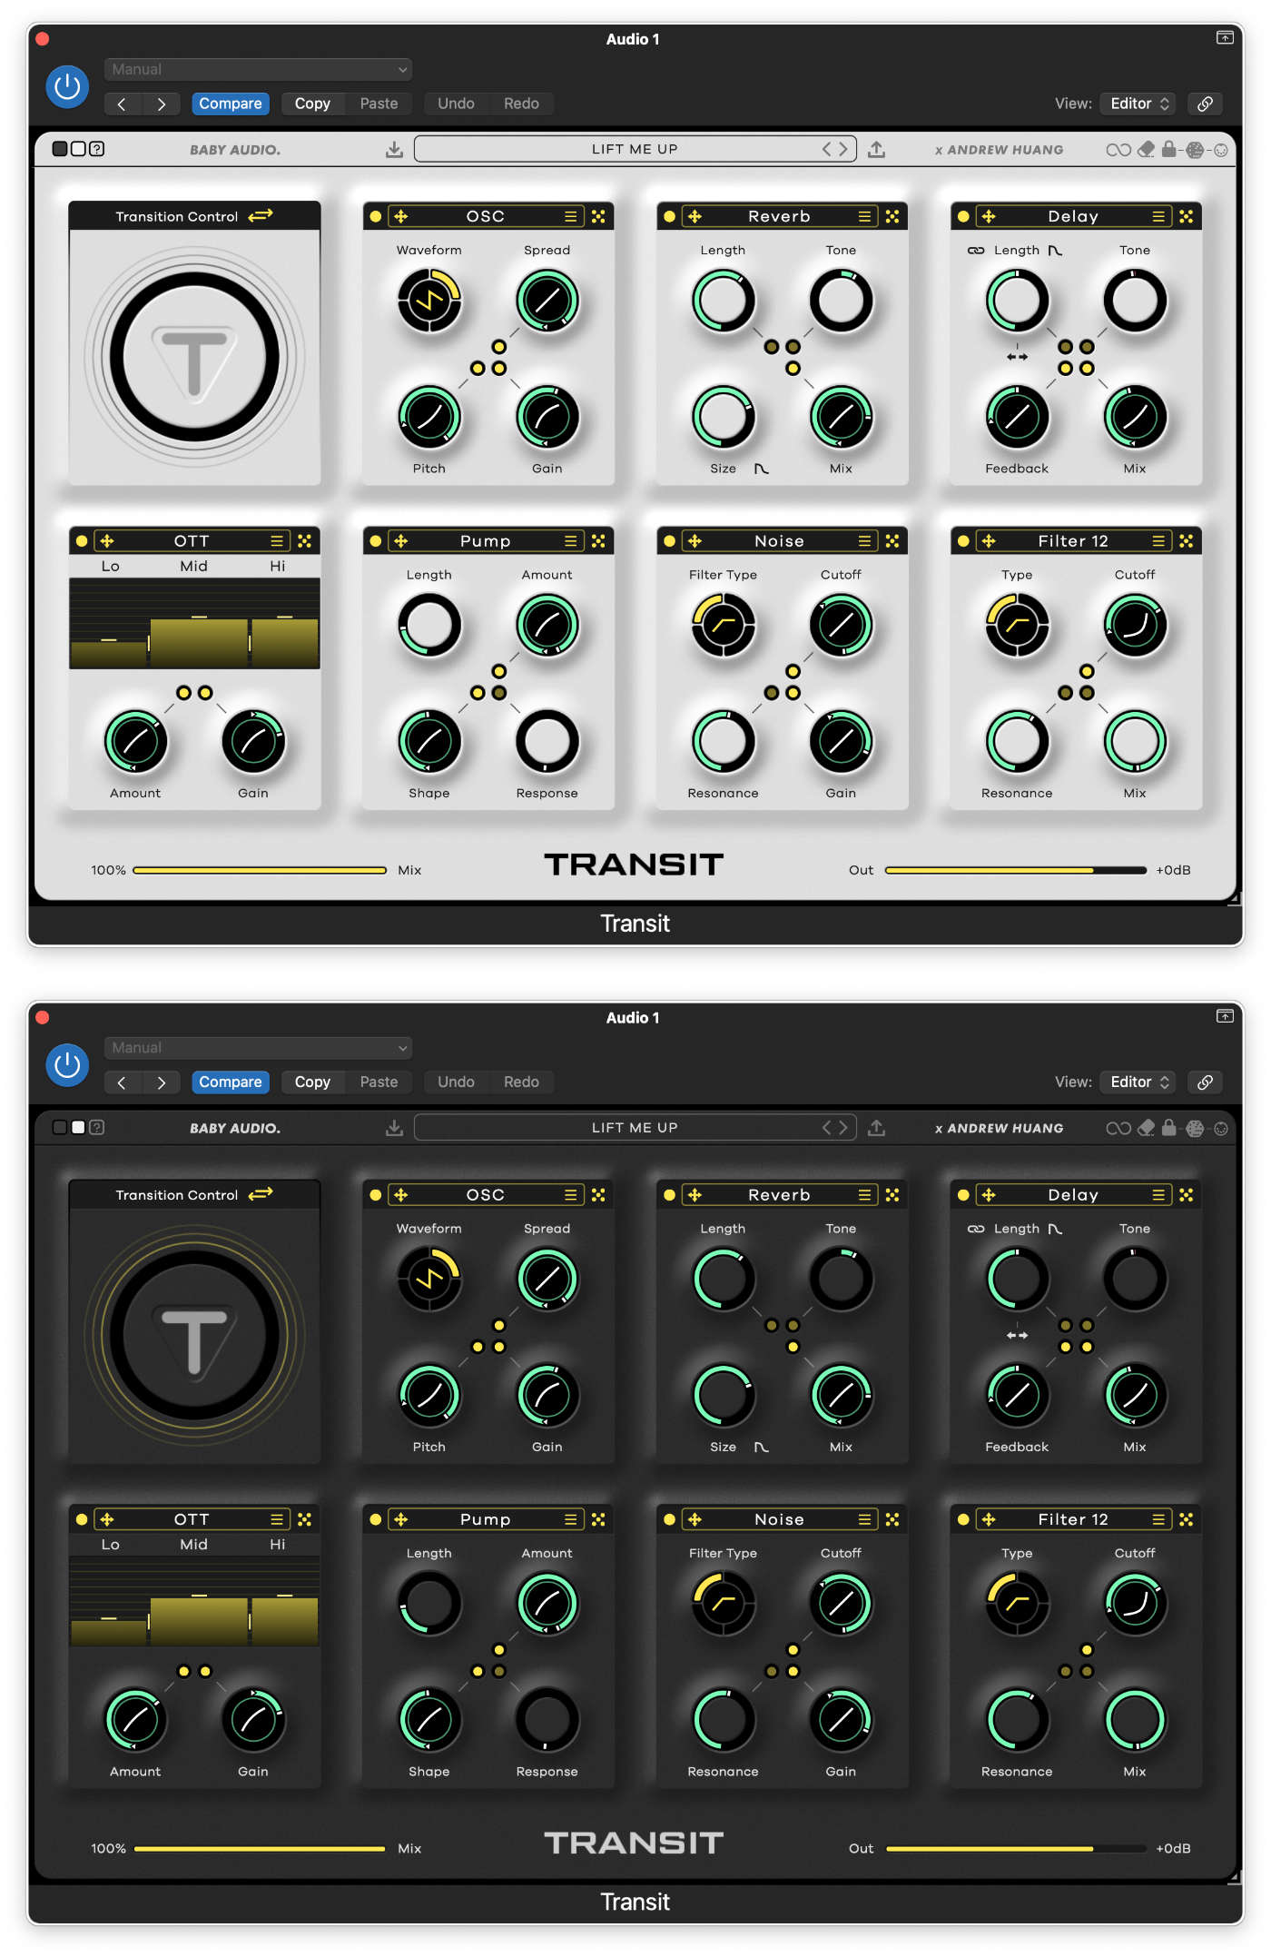Click Undo button in dark-theme window

(456, 1082)
